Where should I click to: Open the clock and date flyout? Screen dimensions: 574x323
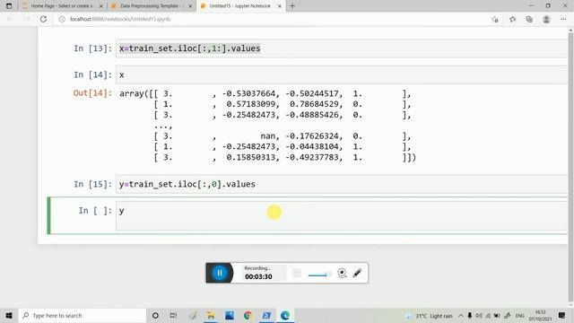[x=540, y=316]
